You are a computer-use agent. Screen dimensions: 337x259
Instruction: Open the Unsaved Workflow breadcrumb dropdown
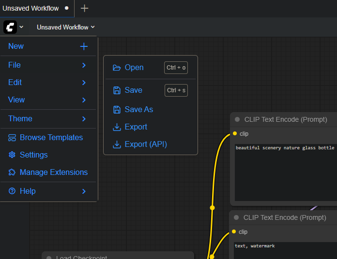tap(66, 28)
